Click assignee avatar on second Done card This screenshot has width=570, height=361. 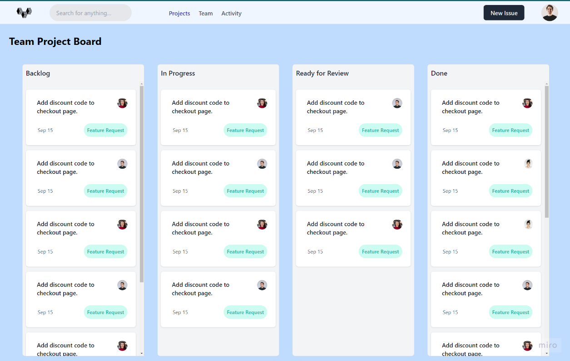527,164
